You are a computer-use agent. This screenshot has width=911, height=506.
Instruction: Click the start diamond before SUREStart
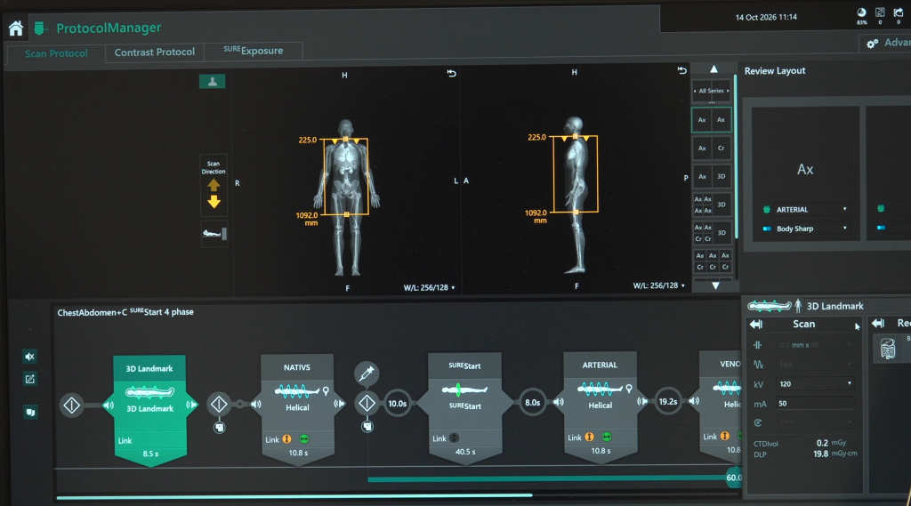[x=367, y=403]
